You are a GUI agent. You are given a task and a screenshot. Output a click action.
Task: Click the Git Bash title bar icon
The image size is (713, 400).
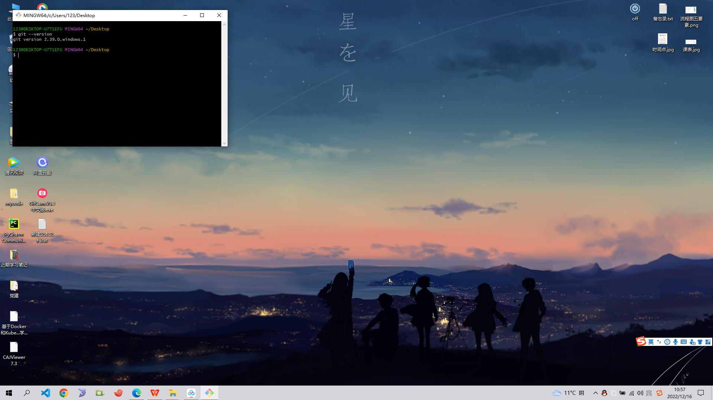[19, 15]
